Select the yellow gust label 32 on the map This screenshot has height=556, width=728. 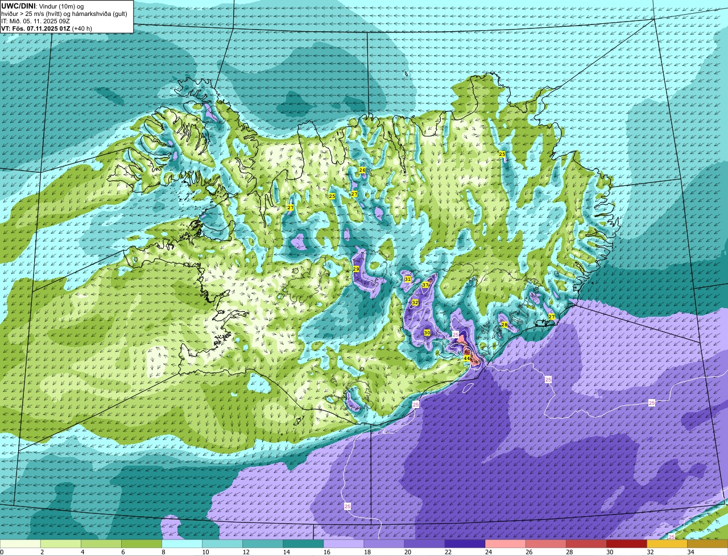(415, 302)
